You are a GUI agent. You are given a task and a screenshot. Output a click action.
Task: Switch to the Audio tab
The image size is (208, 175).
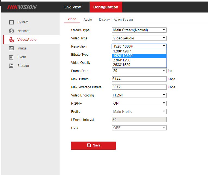[x=88, y=20]
